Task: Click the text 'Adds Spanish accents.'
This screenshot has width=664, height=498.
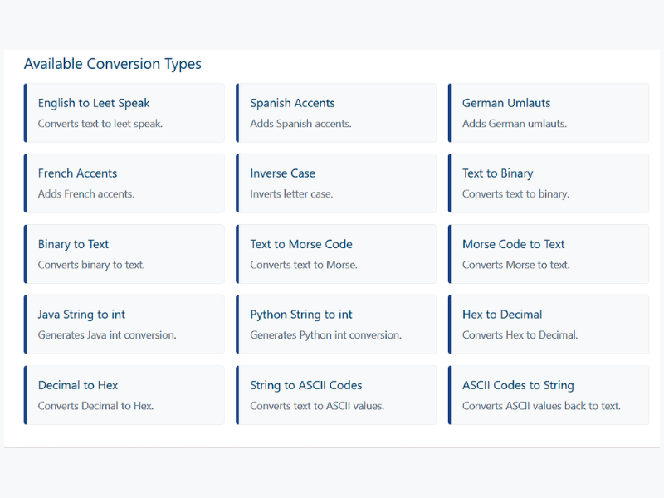Action: coord(300,124)
